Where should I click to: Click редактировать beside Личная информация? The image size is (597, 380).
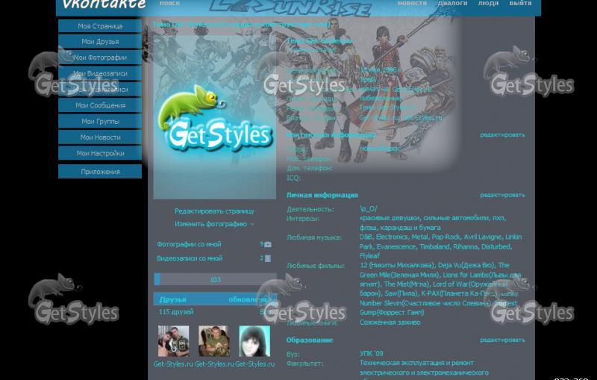[x=502, y=195]
